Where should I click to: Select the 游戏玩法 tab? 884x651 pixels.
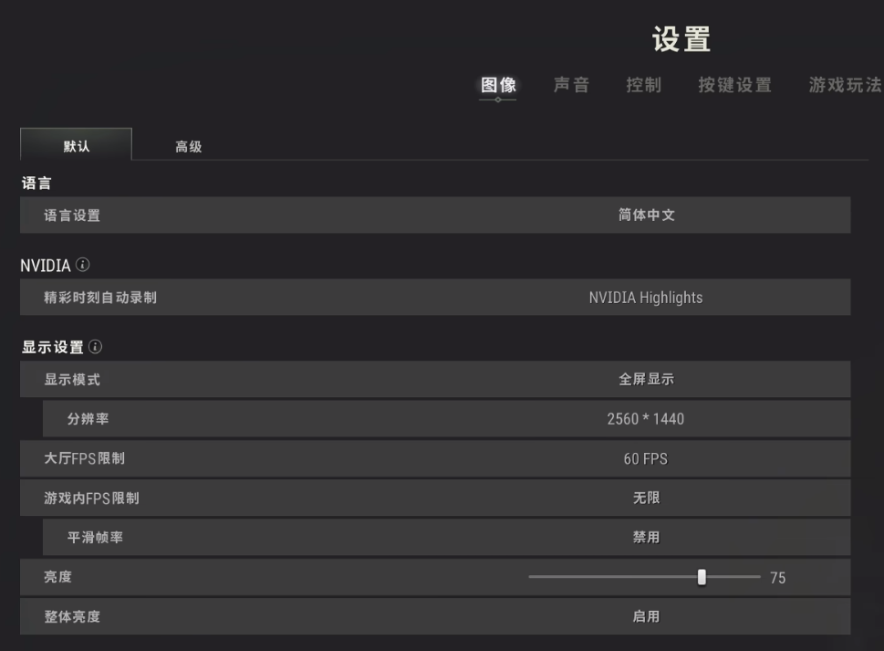point(845,85)
